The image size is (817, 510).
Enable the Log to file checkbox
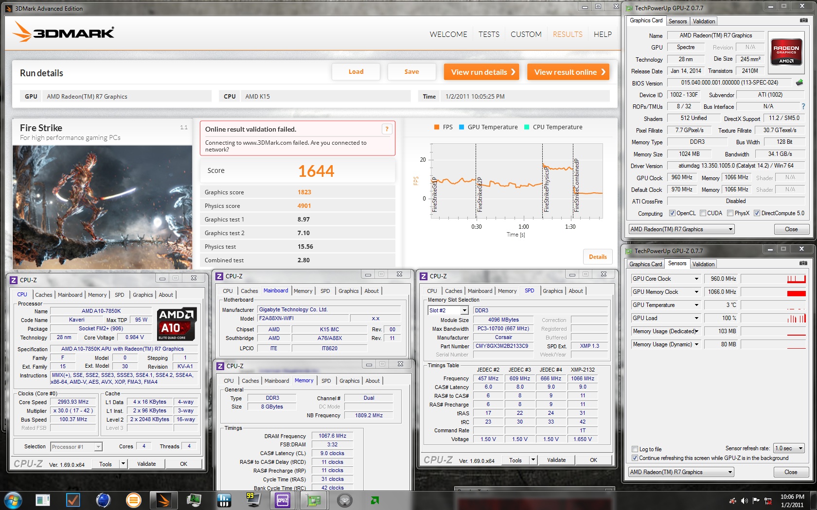[635, 449]
